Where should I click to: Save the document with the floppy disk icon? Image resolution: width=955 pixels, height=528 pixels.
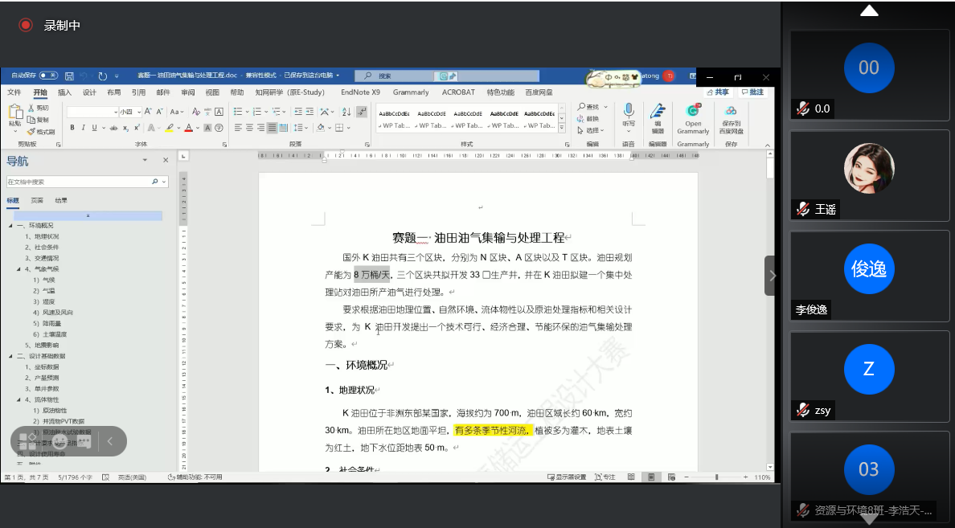point(69,76)
